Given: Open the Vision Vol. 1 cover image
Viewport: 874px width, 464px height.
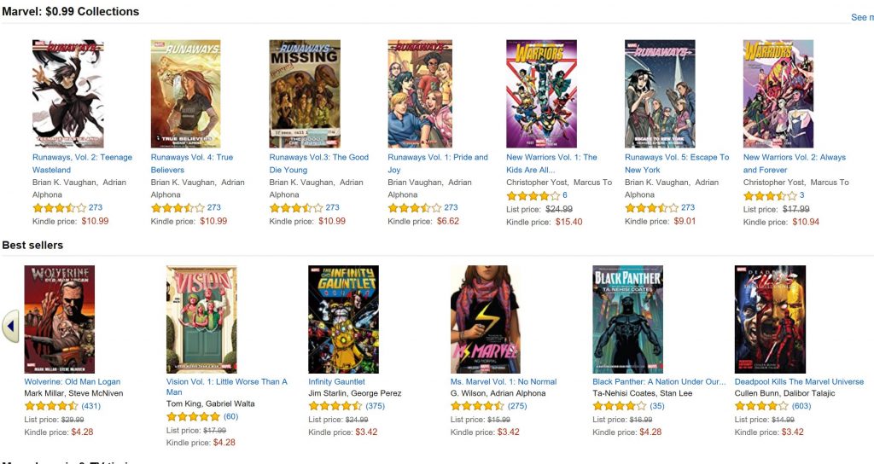Looking at the screenshot, I should pyautogui.click(x=201, y=319).
